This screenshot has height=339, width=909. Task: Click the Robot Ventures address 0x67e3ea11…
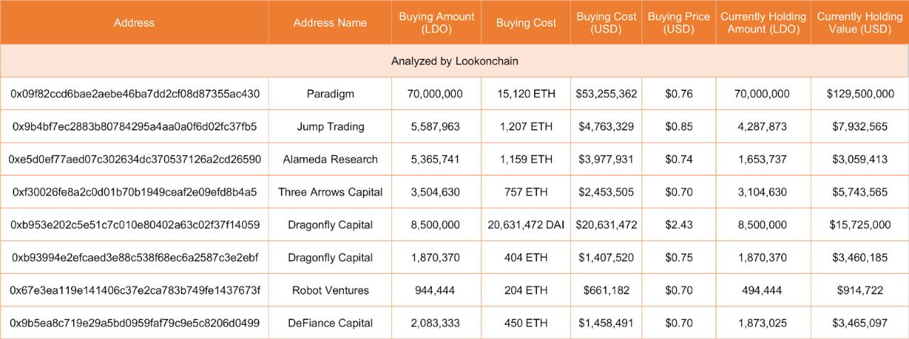click(x=134, y=290)
